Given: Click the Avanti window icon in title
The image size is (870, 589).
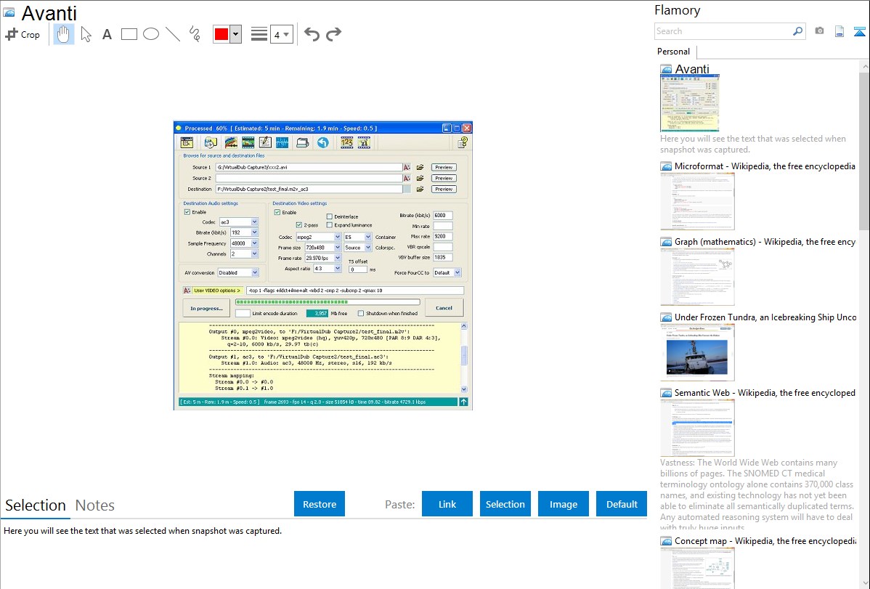Looking at the screenshot, I should pyautogui.click(x=9, y=12).
